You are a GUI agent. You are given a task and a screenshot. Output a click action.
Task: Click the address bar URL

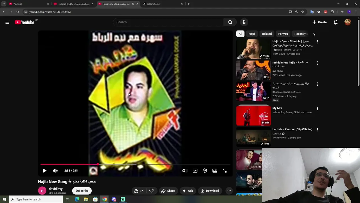pos(50,12)
